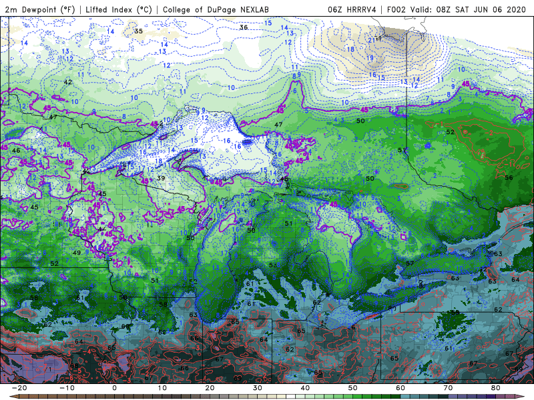Click the 40 label on the color scale

point(305,388)
